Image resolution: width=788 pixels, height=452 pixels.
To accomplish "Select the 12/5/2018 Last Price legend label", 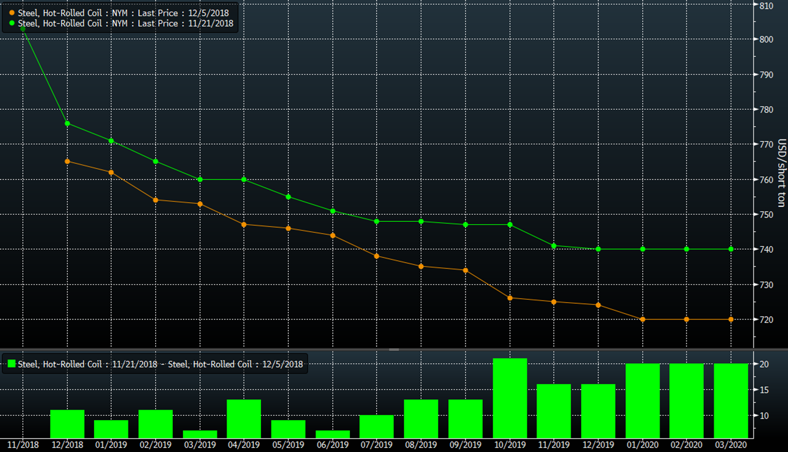I will tap(123, 13).
